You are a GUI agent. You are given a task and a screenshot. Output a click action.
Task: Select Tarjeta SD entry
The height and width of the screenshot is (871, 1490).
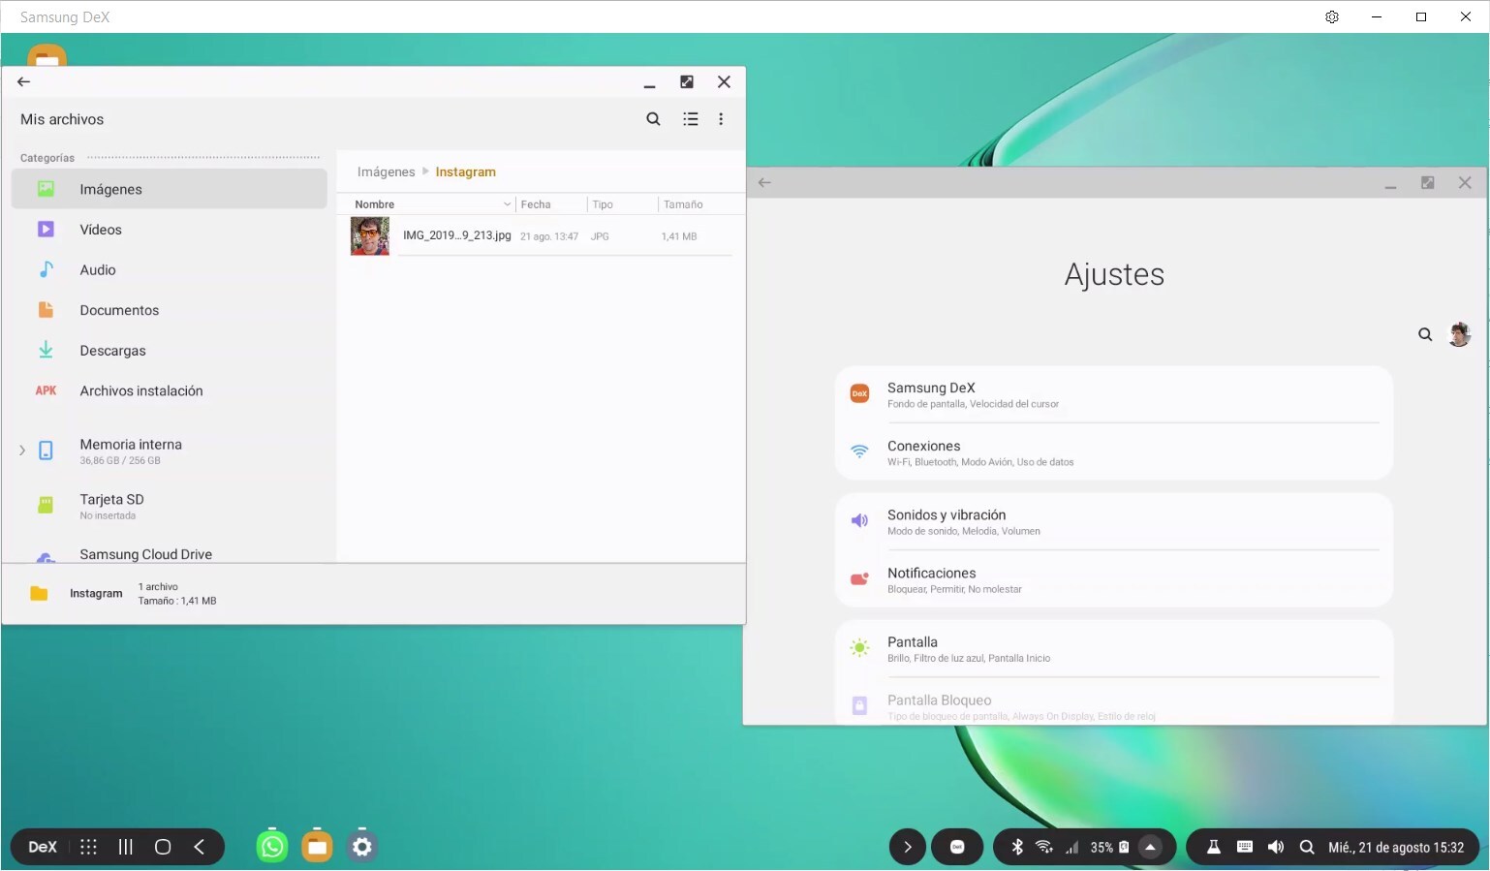169,506
